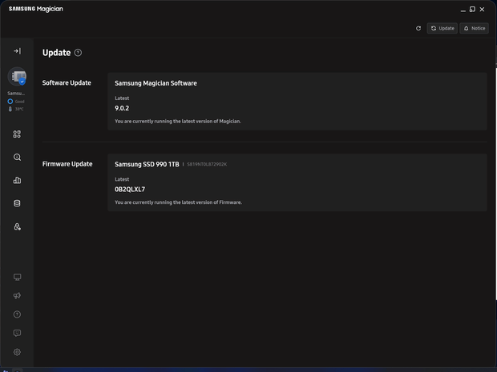
Task: Open the padlock security icon
Action: pyautogui.click(x=17, y=226)
